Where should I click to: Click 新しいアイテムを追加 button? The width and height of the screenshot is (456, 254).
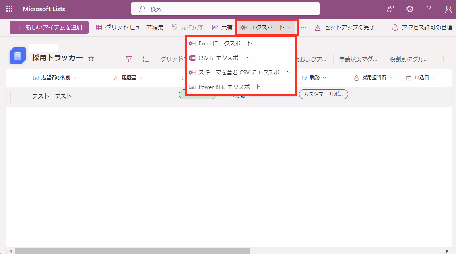(x=49, y=27)
